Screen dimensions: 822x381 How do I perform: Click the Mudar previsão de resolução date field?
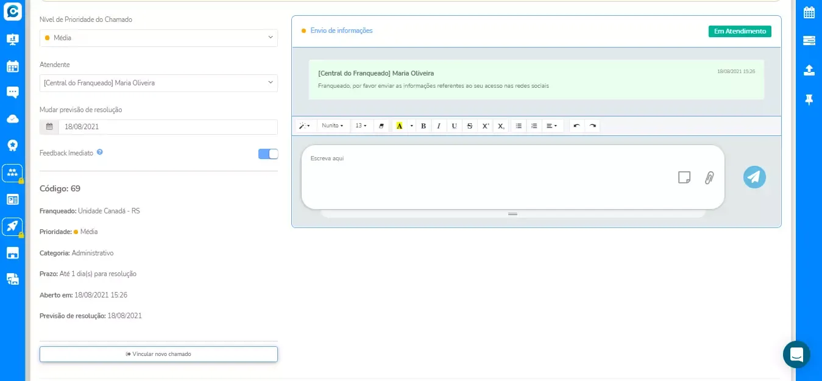coord(168,127)
